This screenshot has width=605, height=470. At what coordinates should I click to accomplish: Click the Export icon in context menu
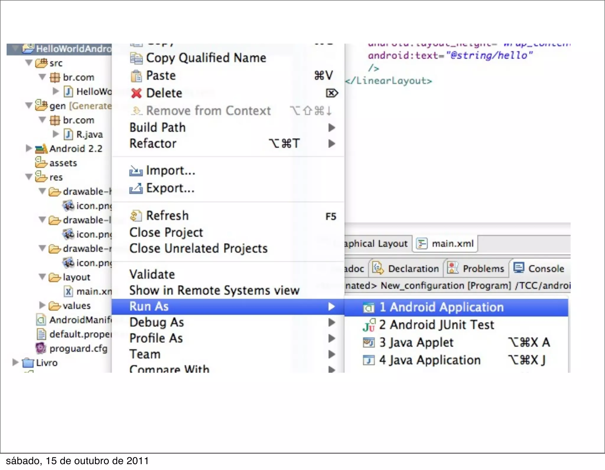[x=136, y=188]
